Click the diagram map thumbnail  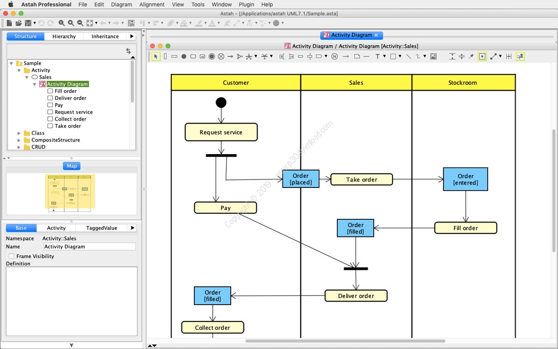click(70, 193)
